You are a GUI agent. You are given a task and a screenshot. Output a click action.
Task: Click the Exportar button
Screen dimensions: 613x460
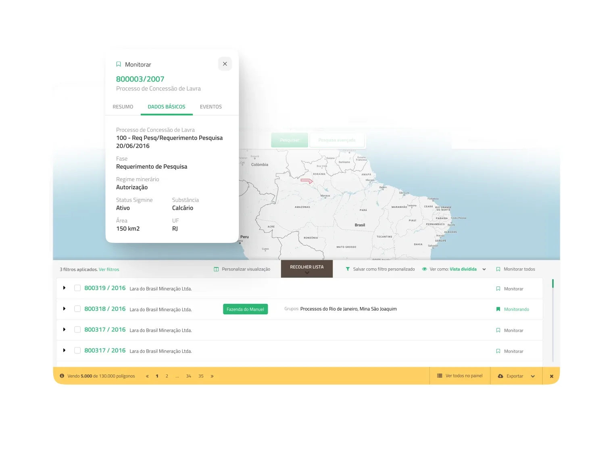click(515, 376)
